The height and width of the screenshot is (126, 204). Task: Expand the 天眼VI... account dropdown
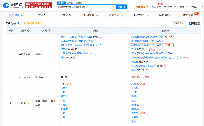pos(197,7)
